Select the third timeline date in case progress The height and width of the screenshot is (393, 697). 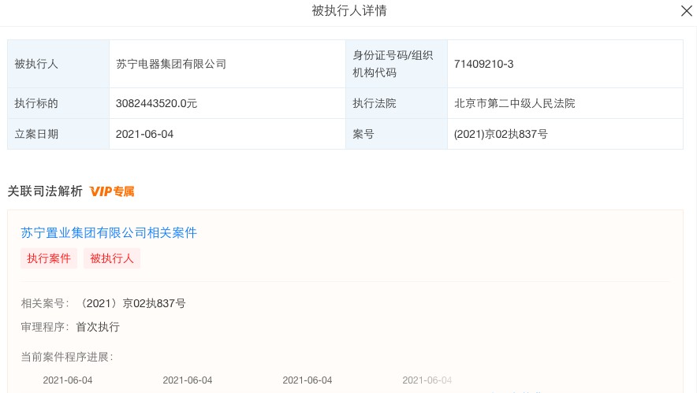(307, 380)
